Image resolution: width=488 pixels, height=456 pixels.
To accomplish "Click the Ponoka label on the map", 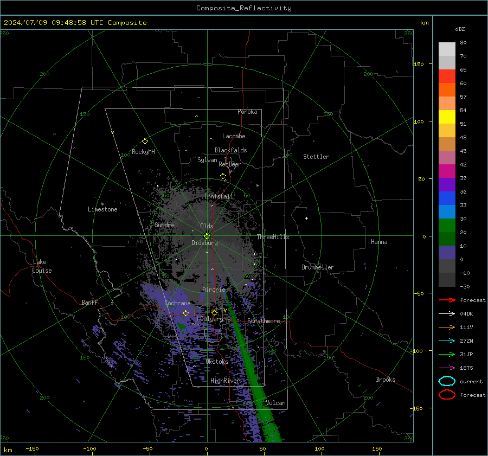I will [x=247, y=112].
